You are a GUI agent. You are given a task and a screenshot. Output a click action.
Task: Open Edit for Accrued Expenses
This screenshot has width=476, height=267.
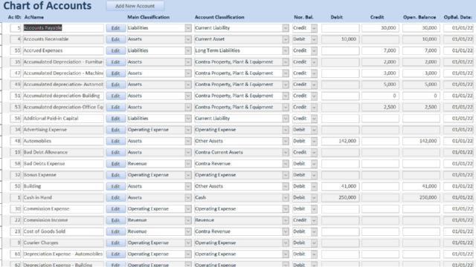point(116,50)
